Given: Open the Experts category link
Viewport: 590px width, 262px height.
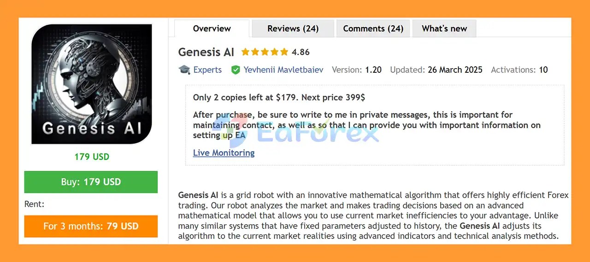Looking at the screenshot, I should coord(207,70).
